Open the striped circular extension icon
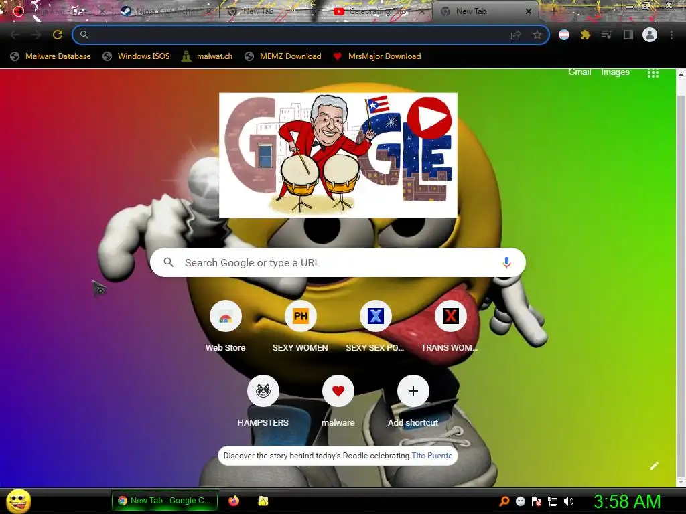The image size is (686, 514). 564,35
